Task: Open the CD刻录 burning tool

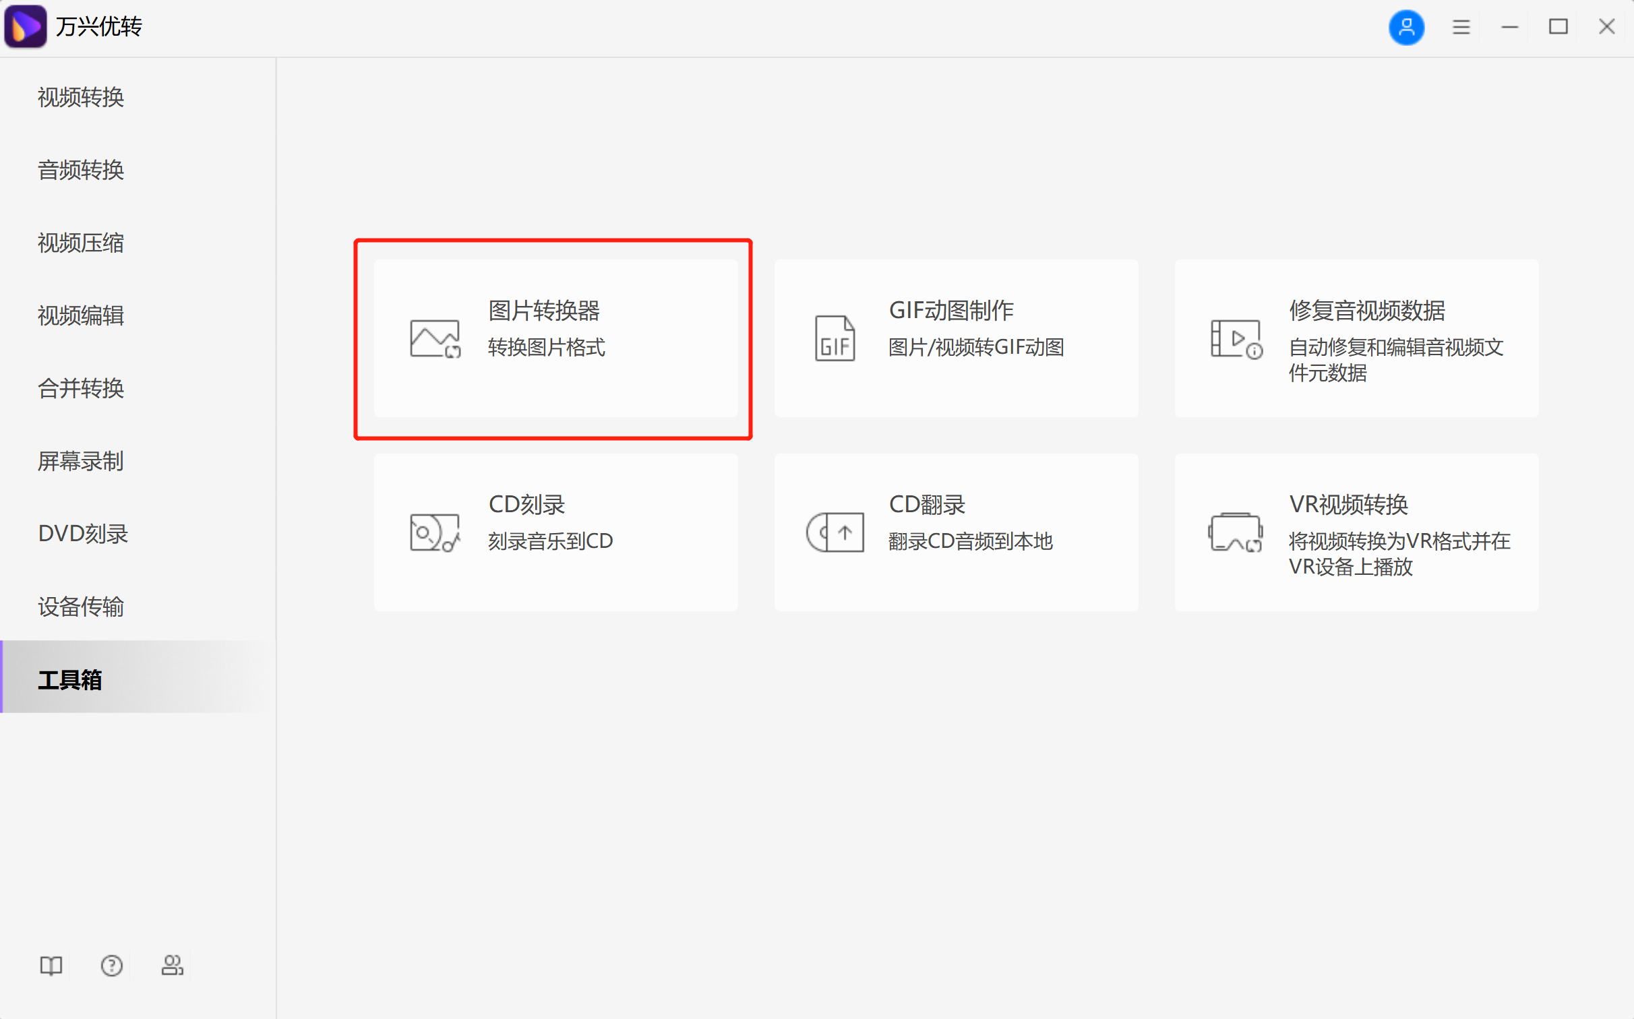Action: point(554,532)
